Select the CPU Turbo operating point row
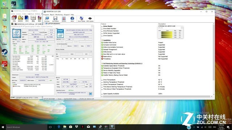Image resolution: width=232 pixels, height=130 pixels. click(x=33, y=63)
